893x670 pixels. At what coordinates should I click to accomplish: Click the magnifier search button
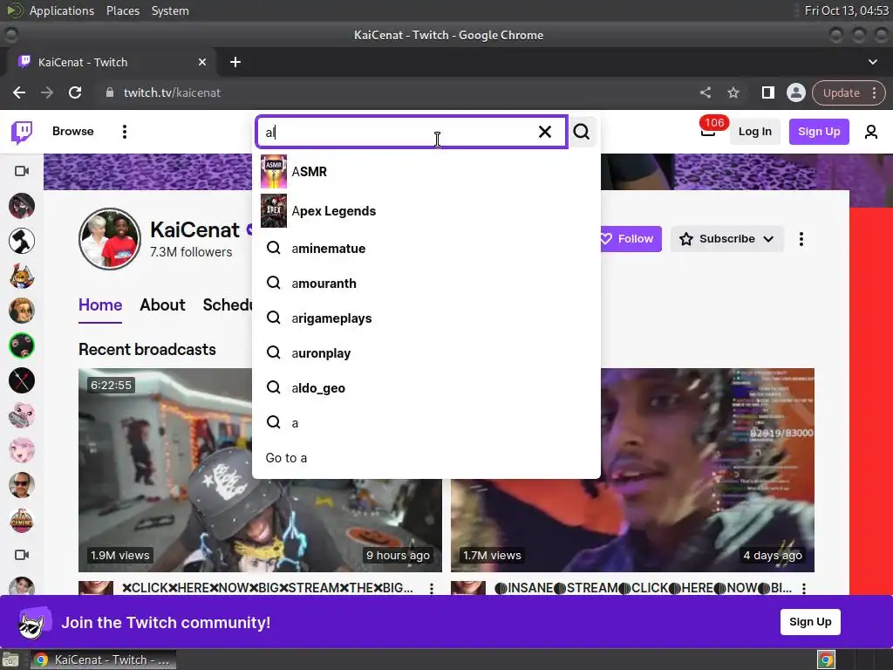coord(582,132)
